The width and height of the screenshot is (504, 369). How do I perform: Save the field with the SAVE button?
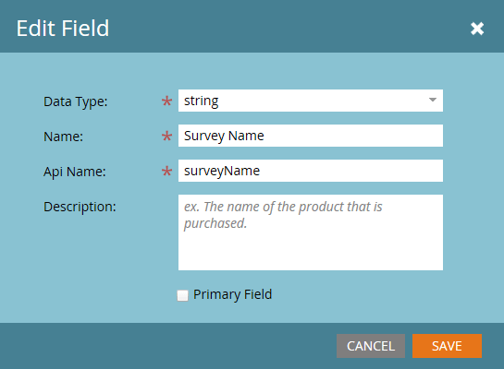pos(447,346)
